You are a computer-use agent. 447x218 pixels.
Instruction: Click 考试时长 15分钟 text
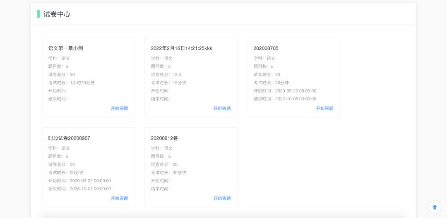point(168,83)
